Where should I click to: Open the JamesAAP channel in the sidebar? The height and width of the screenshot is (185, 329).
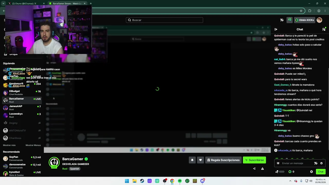[x=22, y=108]
